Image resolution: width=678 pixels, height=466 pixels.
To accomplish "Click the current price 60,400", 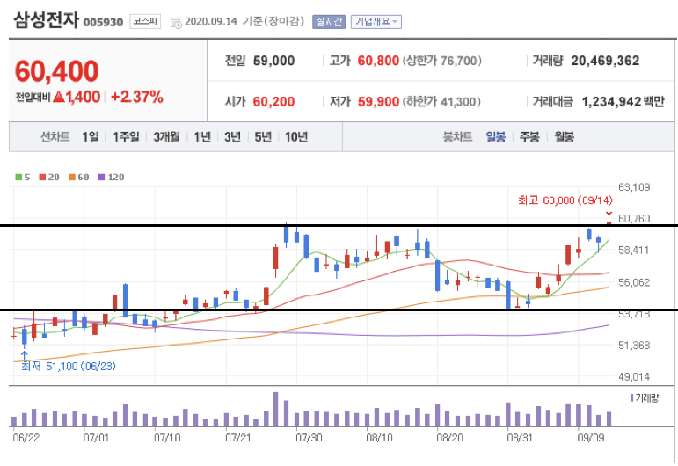I will [x=56, y=71].
